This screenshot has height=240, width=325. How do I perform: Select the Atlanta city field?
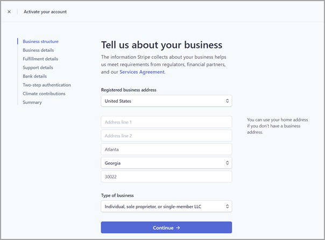(x=166, y=149)
